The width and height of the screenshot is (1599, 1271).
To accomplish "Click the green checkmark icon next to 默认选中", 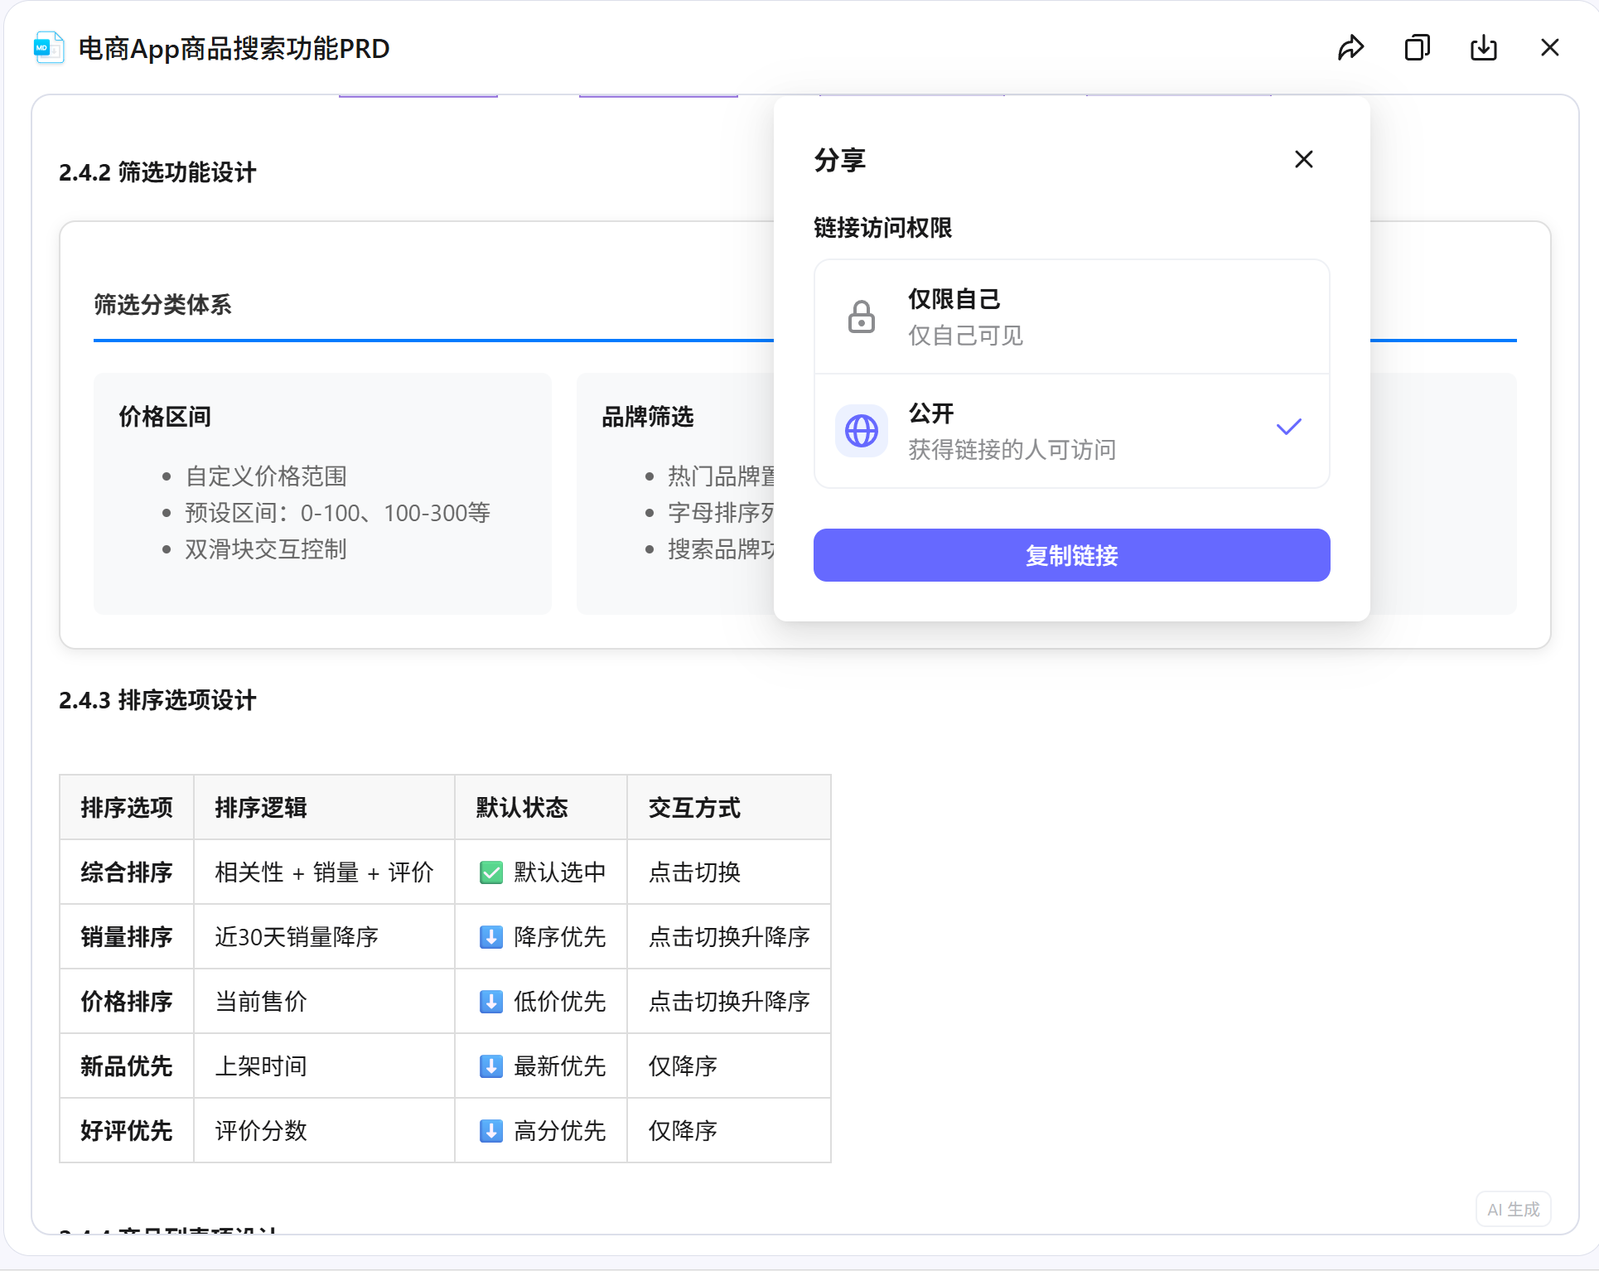I will 491,872.
